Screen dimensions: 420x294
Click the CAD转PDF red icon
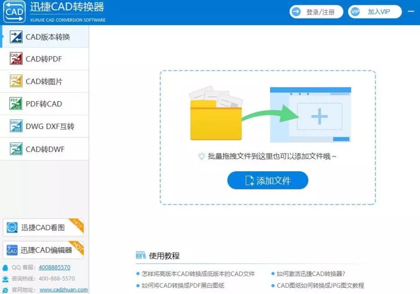click(x=16, y=59)
